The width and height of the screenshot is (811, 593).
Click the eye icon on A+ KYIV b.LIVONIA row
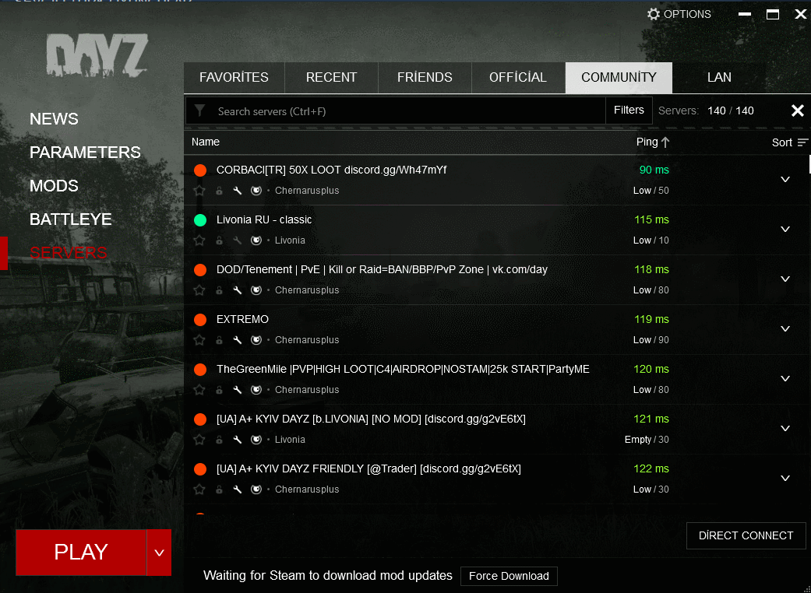pyautogui.click(x=256, y=440)
